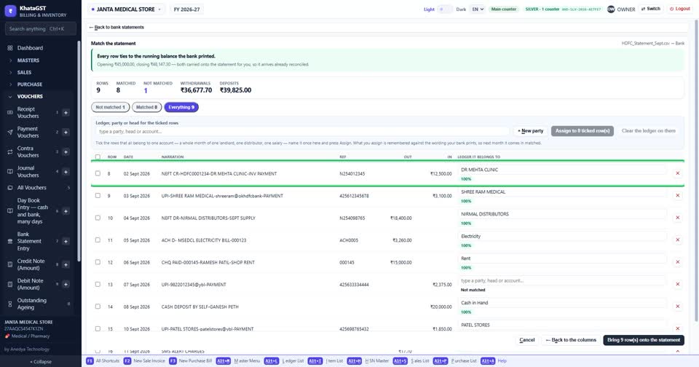Add new Journal Voucher with plus icon

click(x=66, y=172)
